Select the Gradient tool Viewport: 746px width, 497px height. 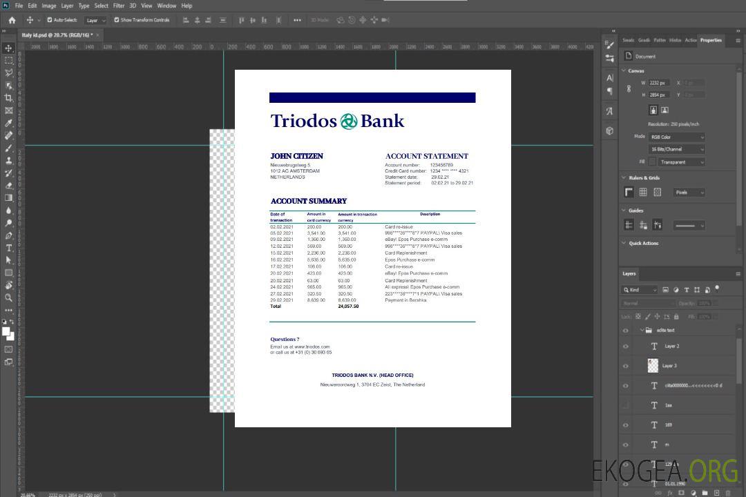click(8, 198)
